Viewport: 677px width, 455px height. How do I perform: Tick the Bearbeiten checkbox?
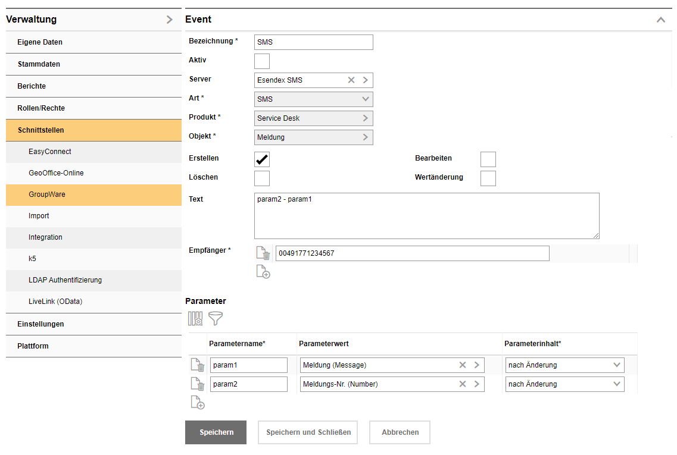coord(488,159)
